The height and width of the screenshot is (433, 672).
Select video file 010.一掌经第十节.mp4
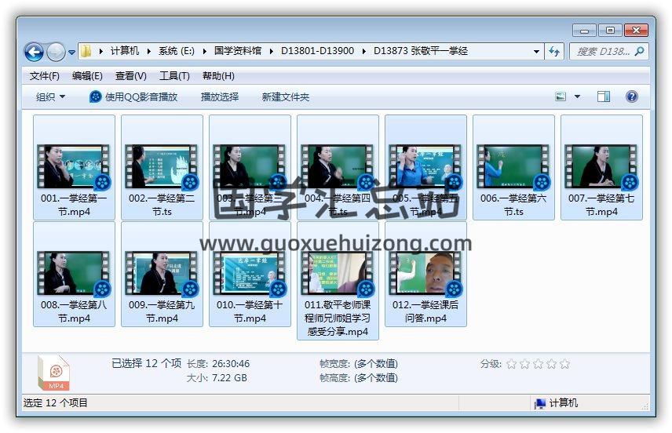[250, 274]
